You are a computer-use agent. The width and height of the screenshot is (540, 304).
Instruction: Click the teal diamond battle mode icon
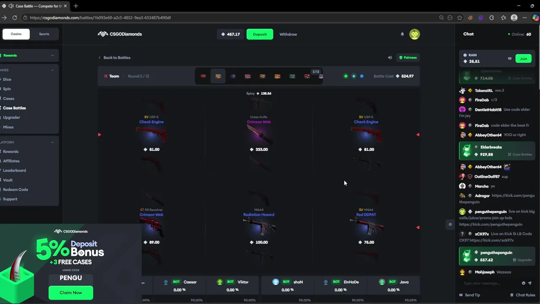(354, 76)
